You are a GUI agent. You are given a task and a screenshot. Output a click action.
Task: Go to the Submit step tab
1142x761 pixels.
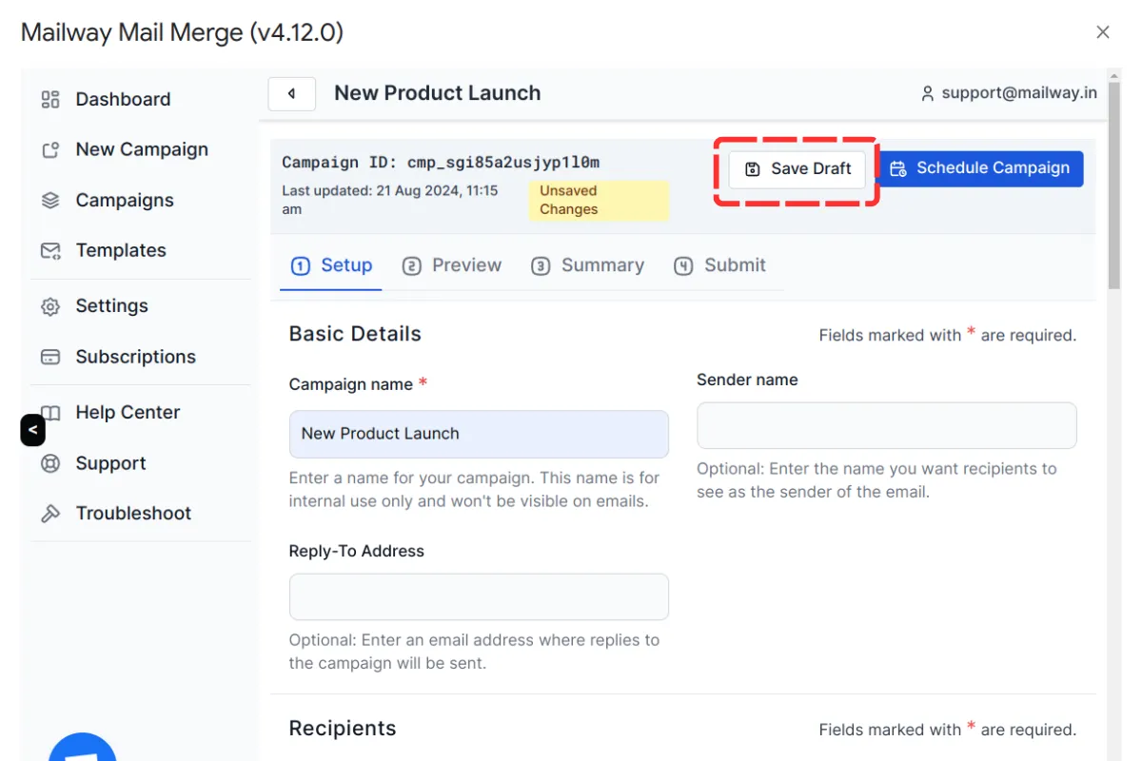click(x=719, y=265)
